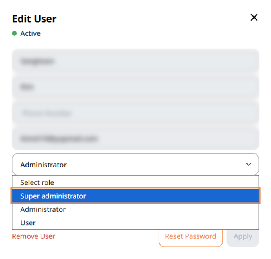Expand role list with the chevron arrow
The image size is (271, 259).
click(x=249, y=164)
